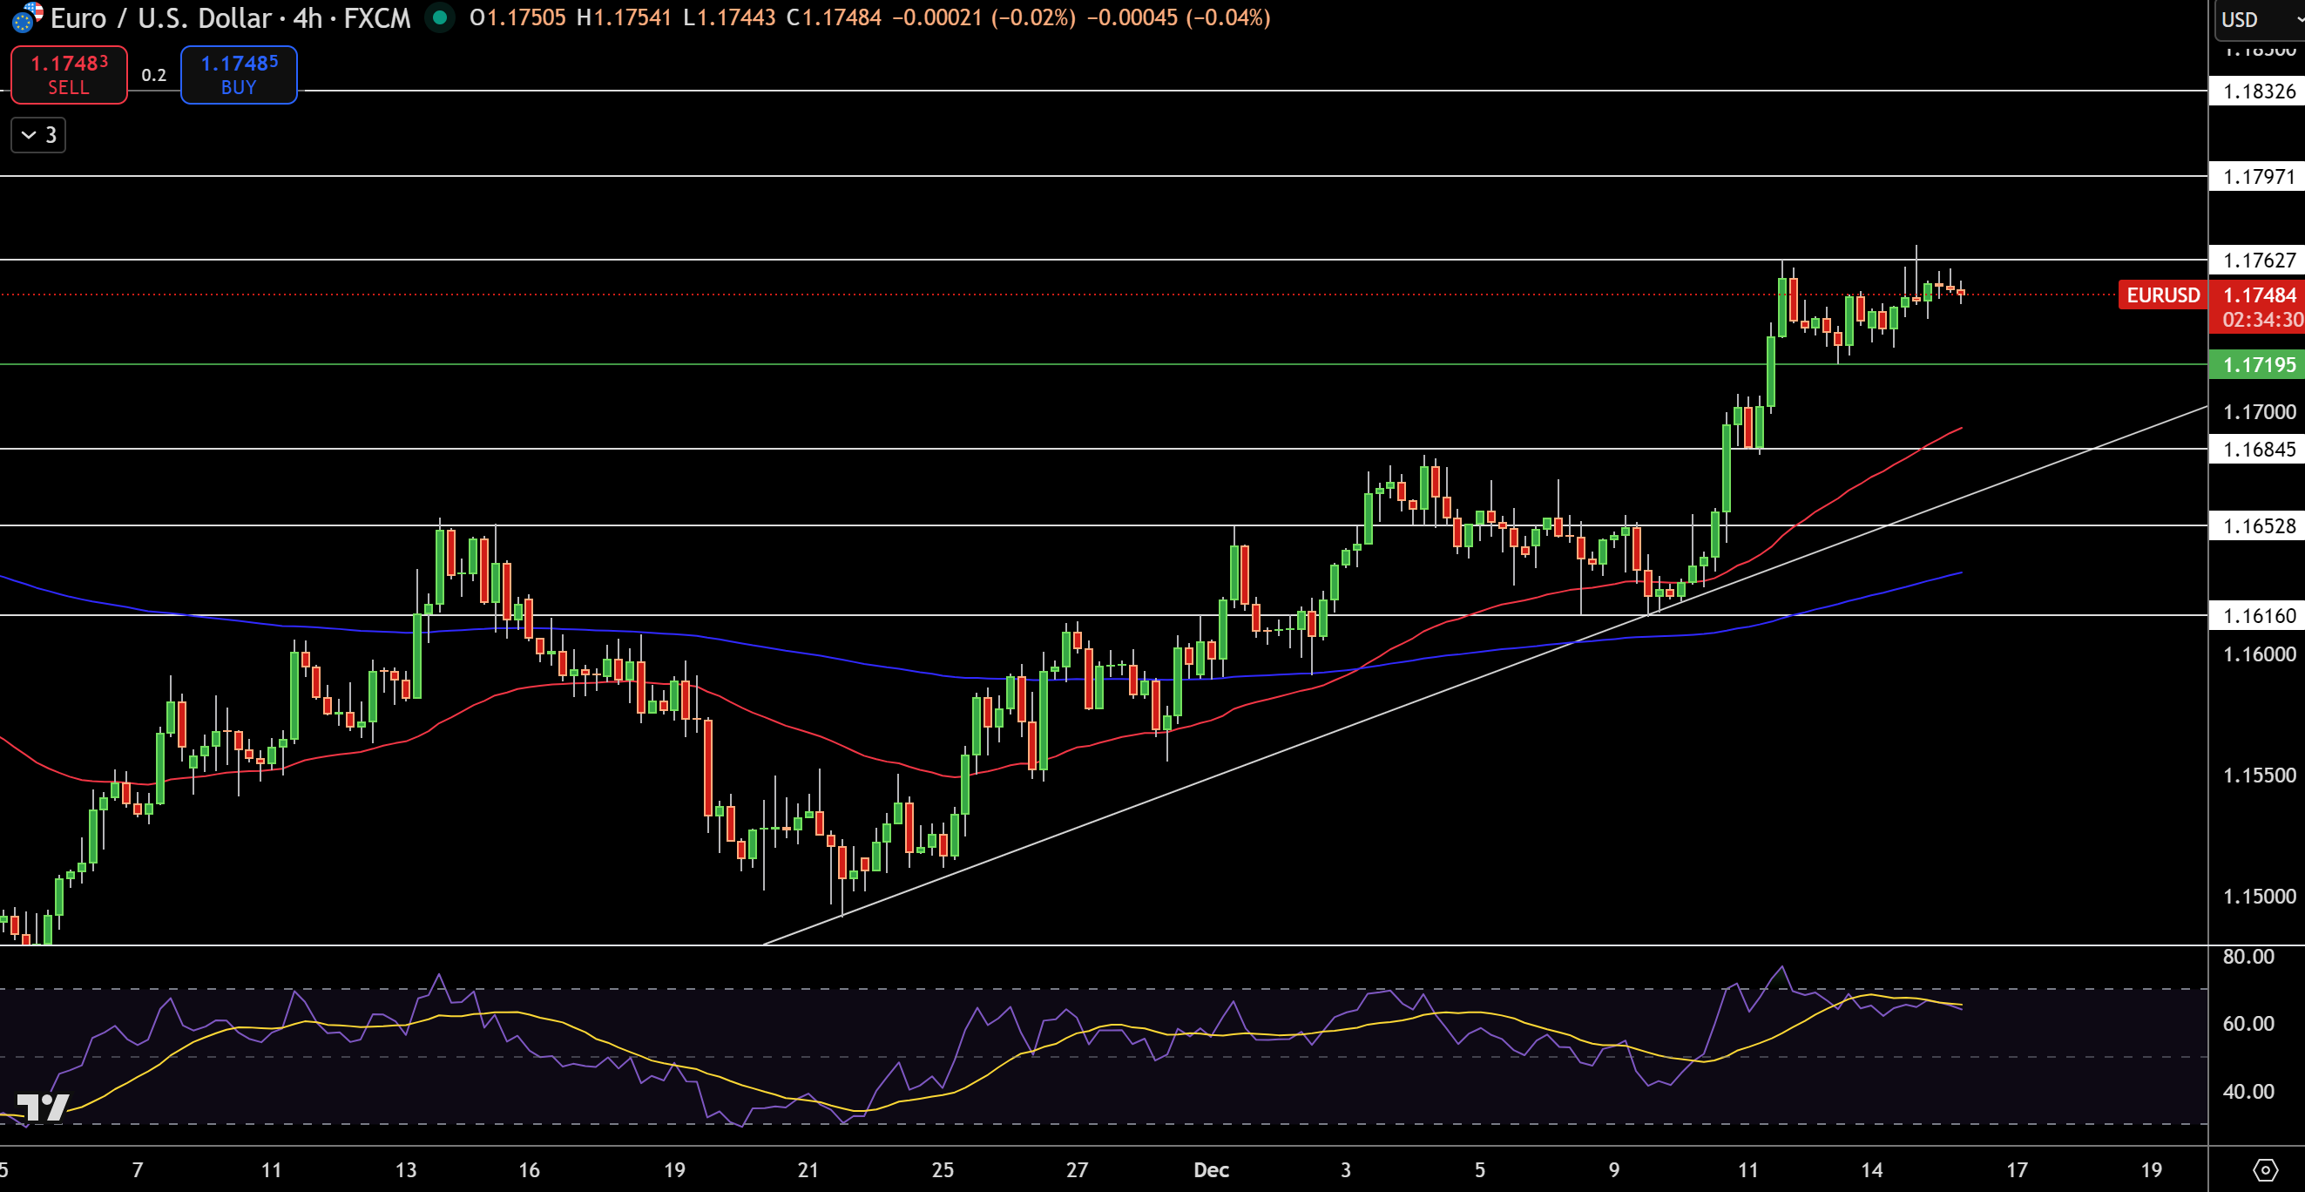This screenshot has height=1192, width=2305.
Task: Click the BUY button showing 1.17485
Action: click(x=238, y=74)
